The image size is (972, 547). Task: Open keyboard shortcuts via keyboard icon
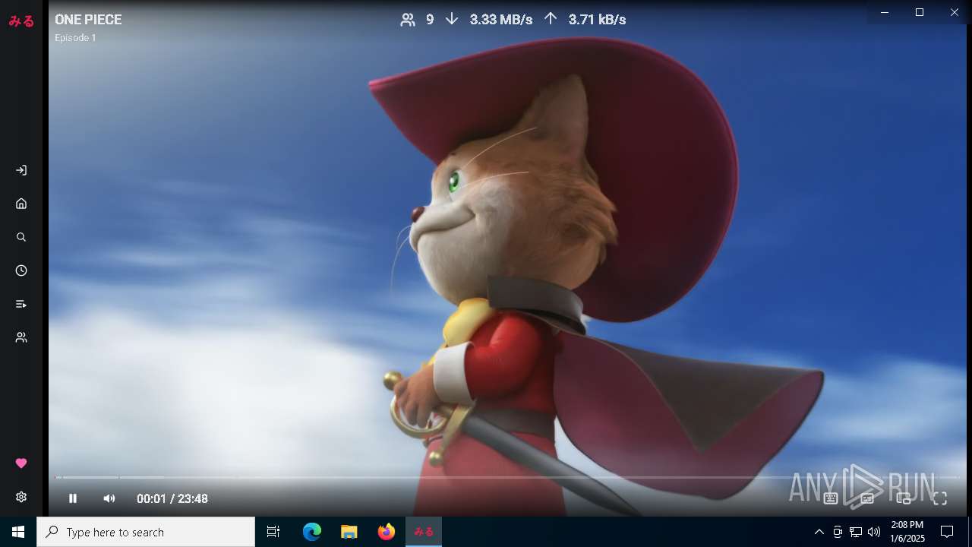click(831, 498)
